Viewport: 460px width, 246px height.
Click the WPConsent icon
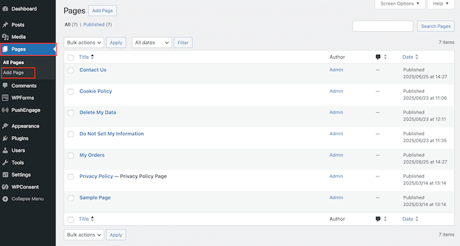(x=5, y=187)
